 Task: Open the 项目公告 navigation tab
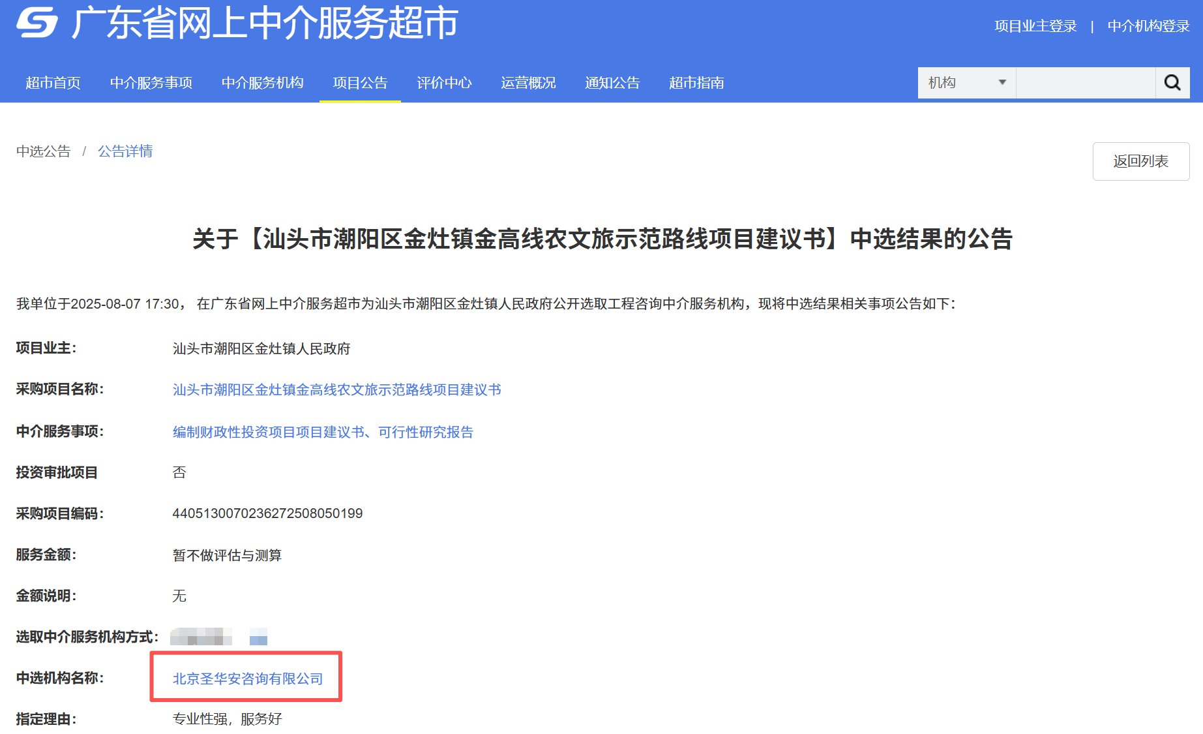tap(359, 83)
